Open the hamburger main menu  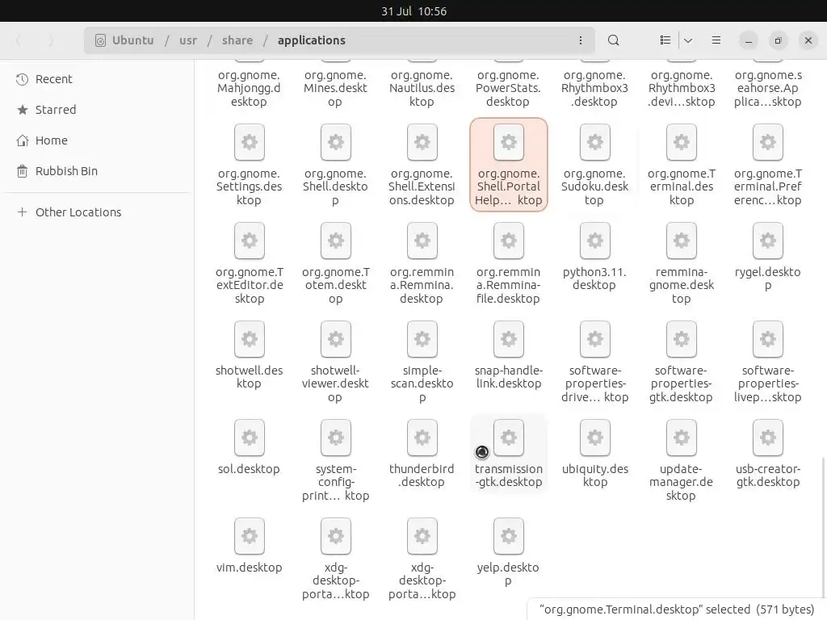[x=716, y=40]
